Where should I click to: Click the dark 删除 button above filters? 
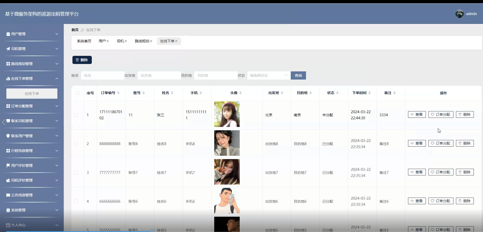(82, 60)
